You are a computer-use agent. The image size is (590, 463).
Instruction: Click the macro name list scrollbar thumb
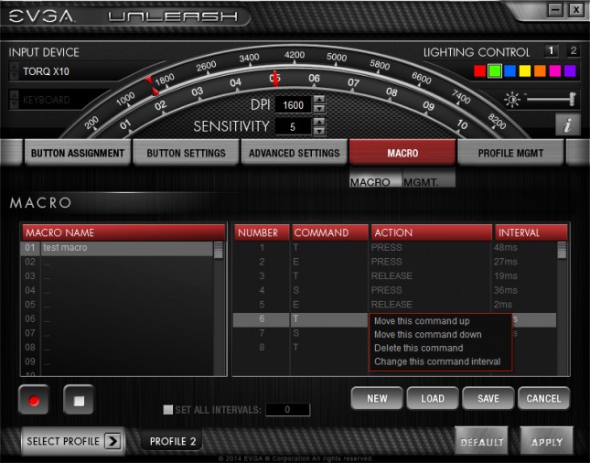coord(219,251)
